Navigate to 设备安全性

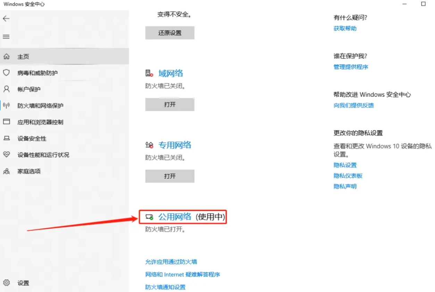point(65,138)
